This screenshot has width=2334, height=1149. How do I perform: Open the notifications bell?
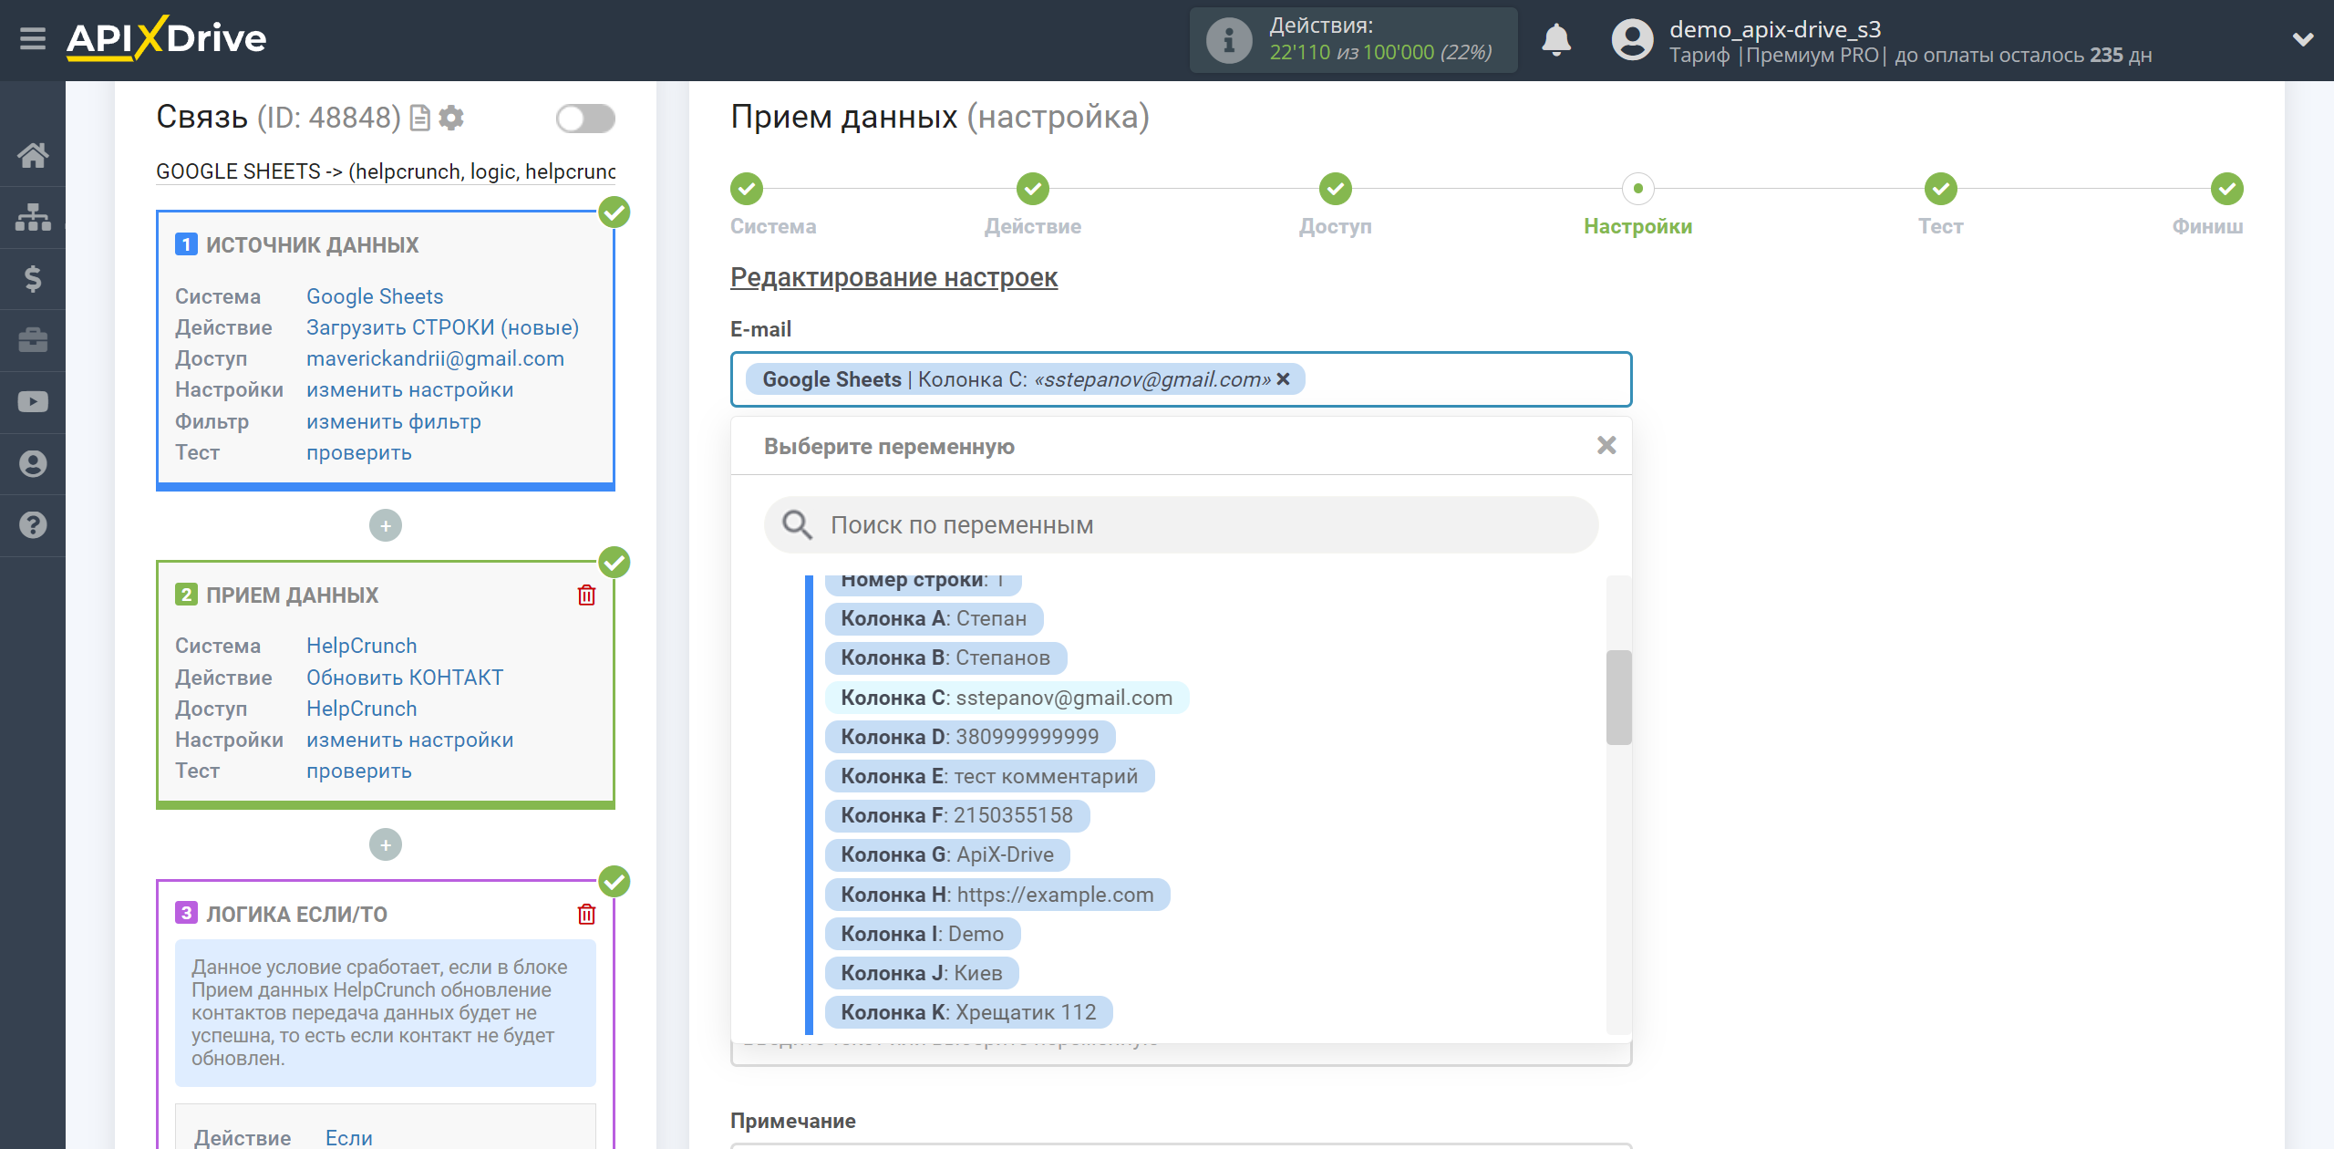pos(1556,40)
